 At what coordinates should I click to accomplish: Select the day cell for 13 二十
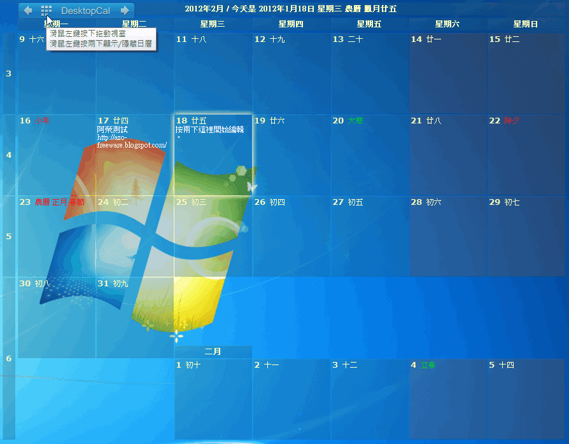370,74
